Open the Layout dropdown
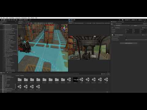This screenshot has width=147, height=110. [142, 20]
